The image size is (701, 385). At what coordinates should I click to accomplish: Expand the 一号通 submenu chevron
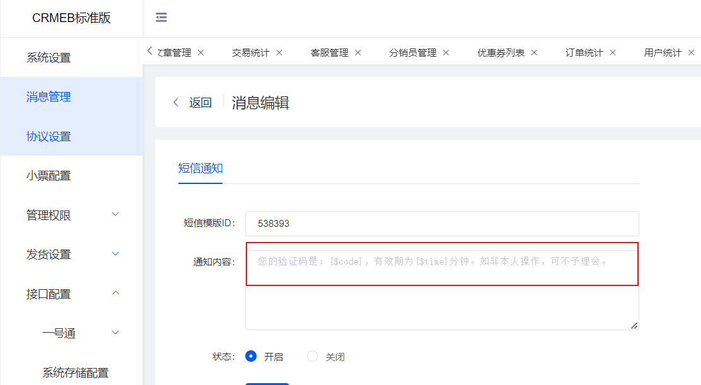click(115, 333)
